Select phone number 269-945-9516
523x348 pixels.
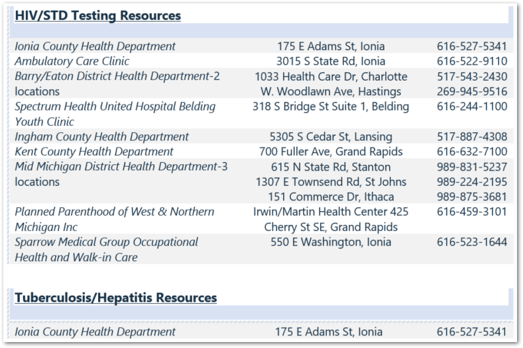(471, 92)
